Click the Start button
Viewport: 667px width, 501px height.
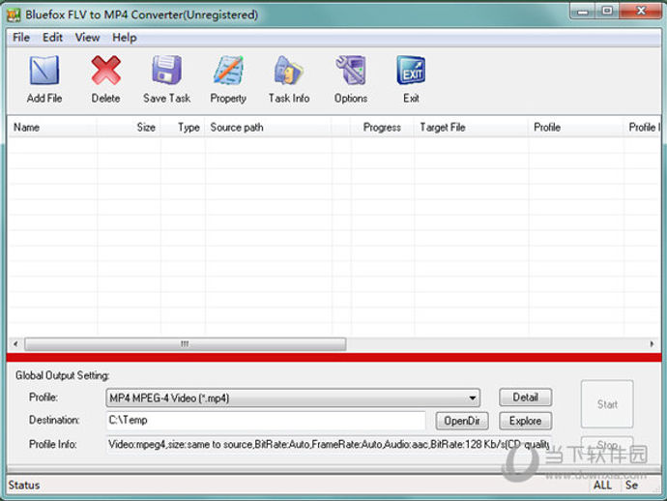pyautogui.click(x=607, y=404)
